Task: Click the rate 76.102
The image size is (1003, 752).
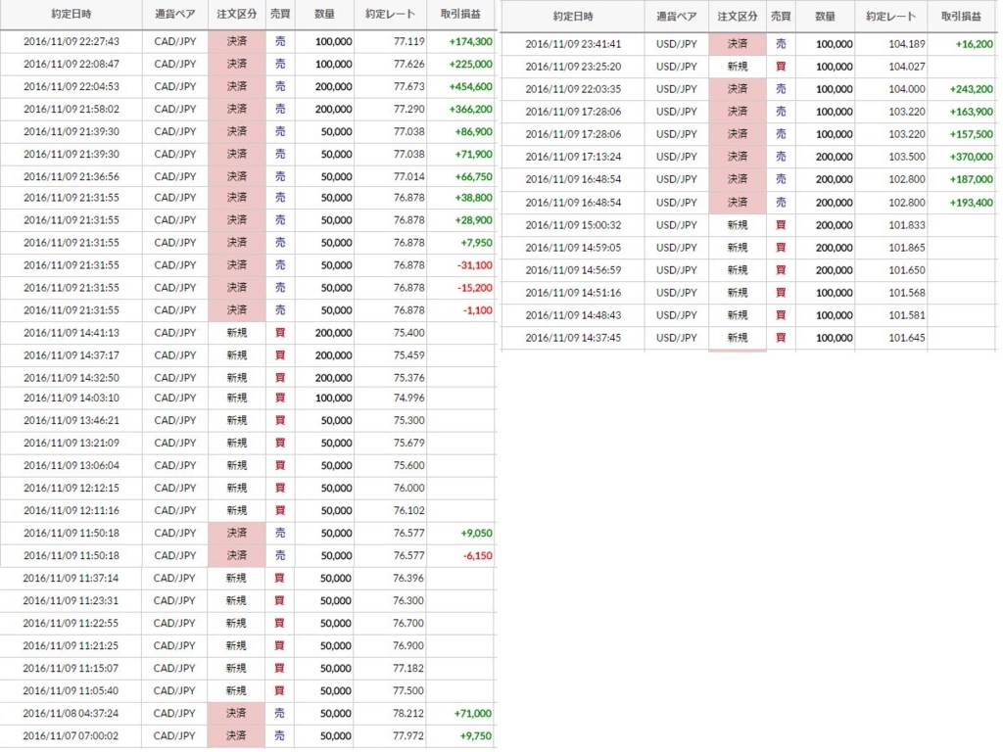Action: point(409,510)
